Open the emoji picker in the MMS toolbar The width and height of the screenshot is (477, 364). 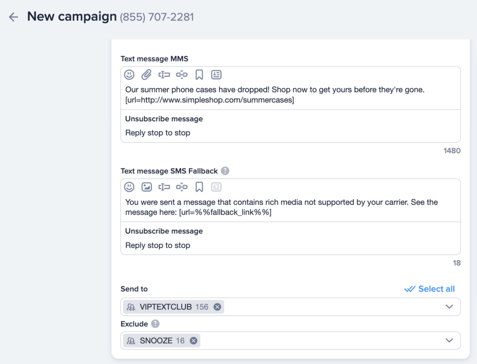[129, 74]
